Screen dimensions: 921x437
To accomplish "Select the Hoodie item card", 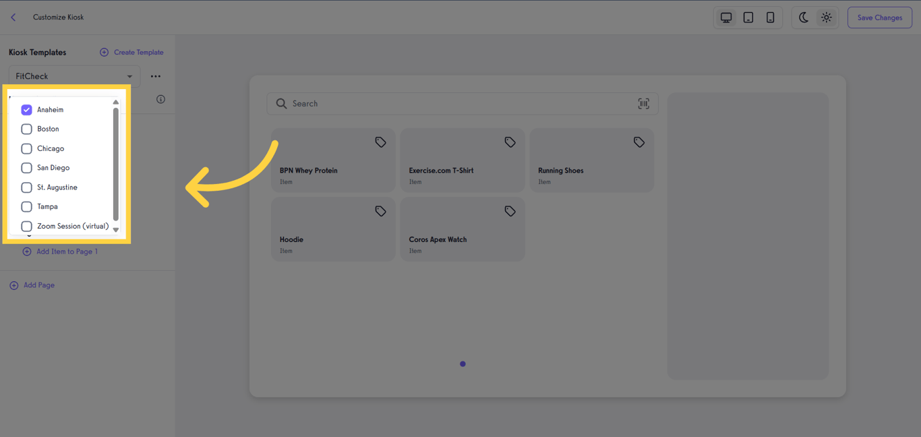I will 333,229.
